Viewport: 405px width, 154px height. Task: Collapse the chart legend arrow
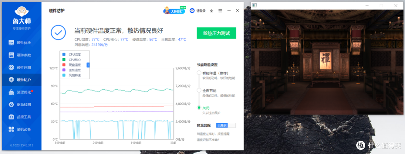coord(88,65)
